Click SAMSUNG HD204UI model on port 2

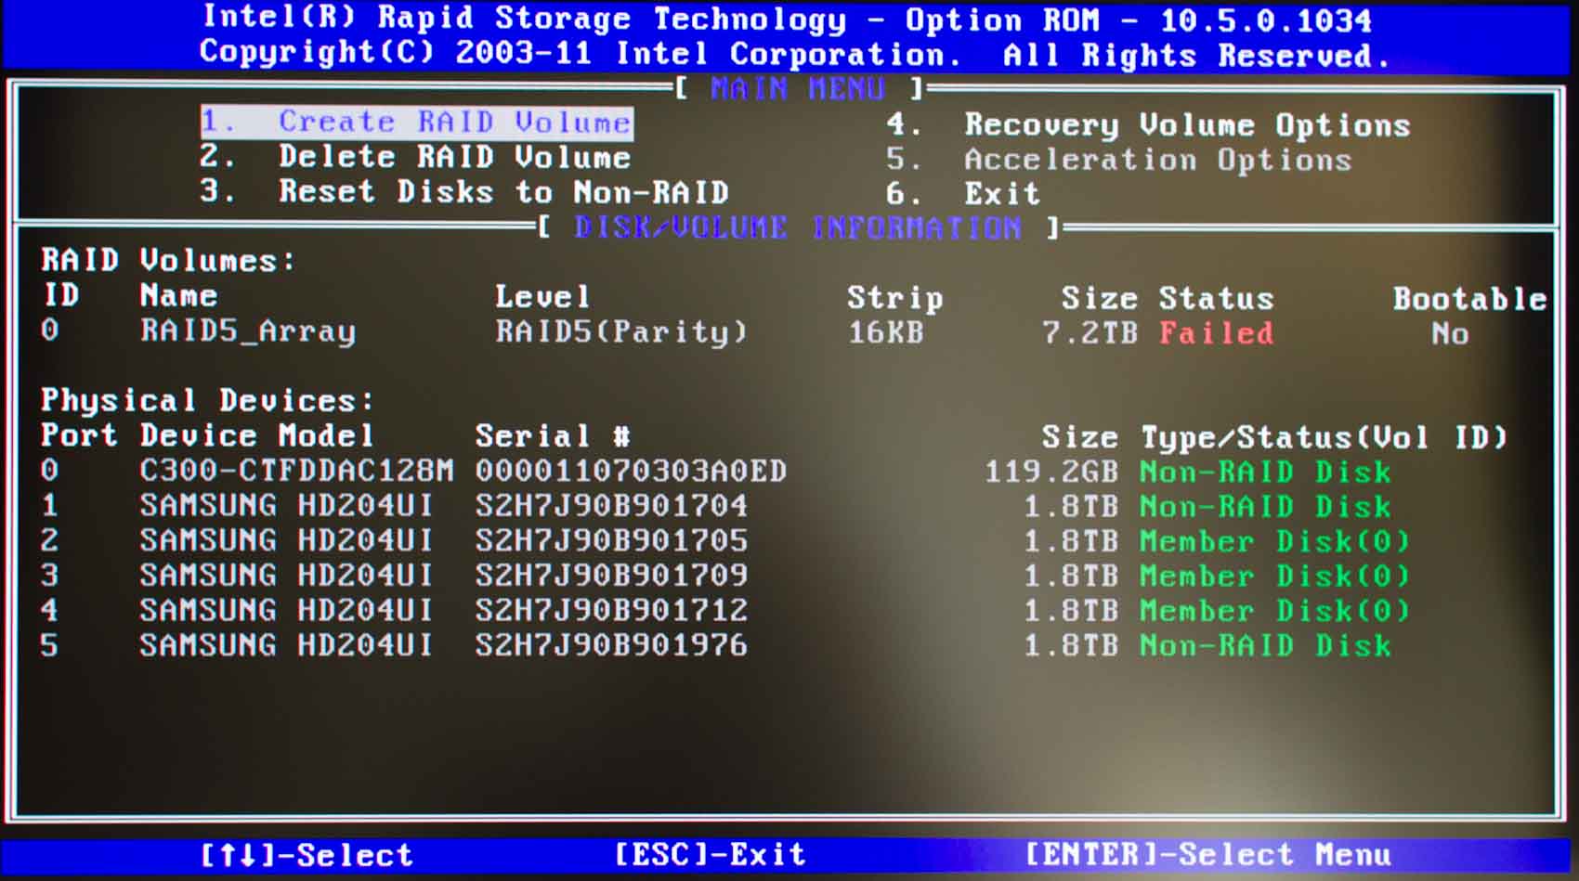pos(286,540)
